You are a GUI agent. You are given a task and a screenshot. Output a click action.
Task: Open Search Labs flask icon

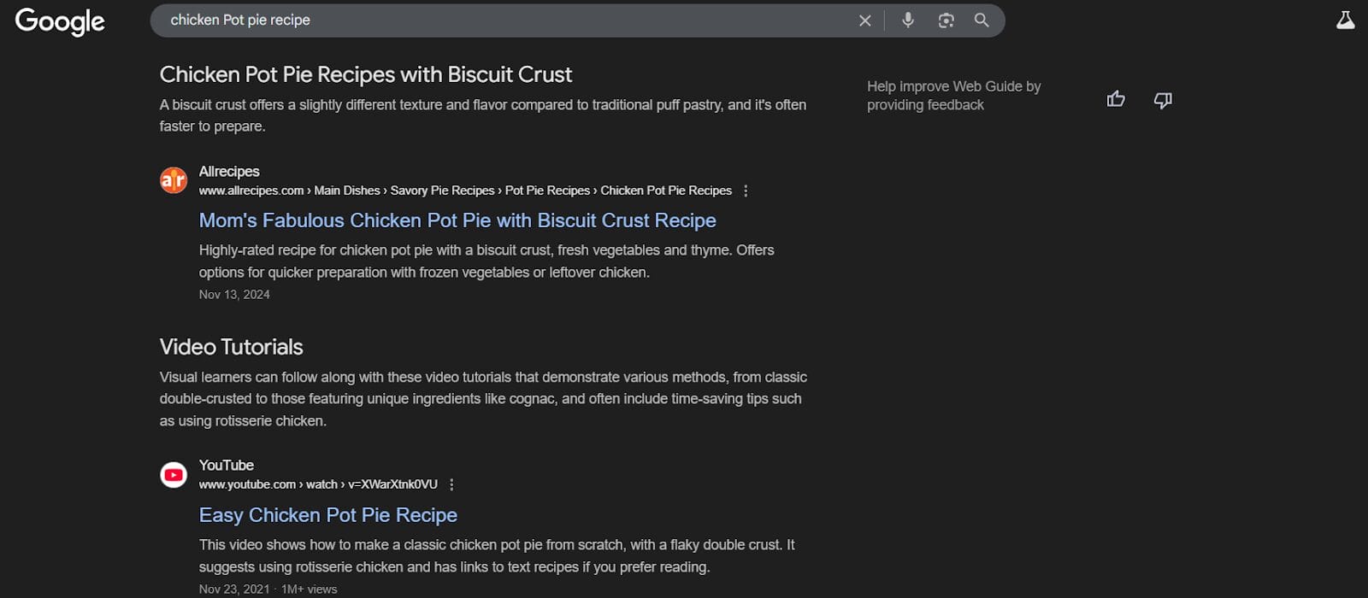tap(1345, 21)
